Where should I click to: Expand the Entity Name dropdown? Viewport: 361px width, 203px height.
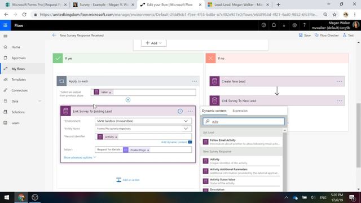(x=186, y=129)
